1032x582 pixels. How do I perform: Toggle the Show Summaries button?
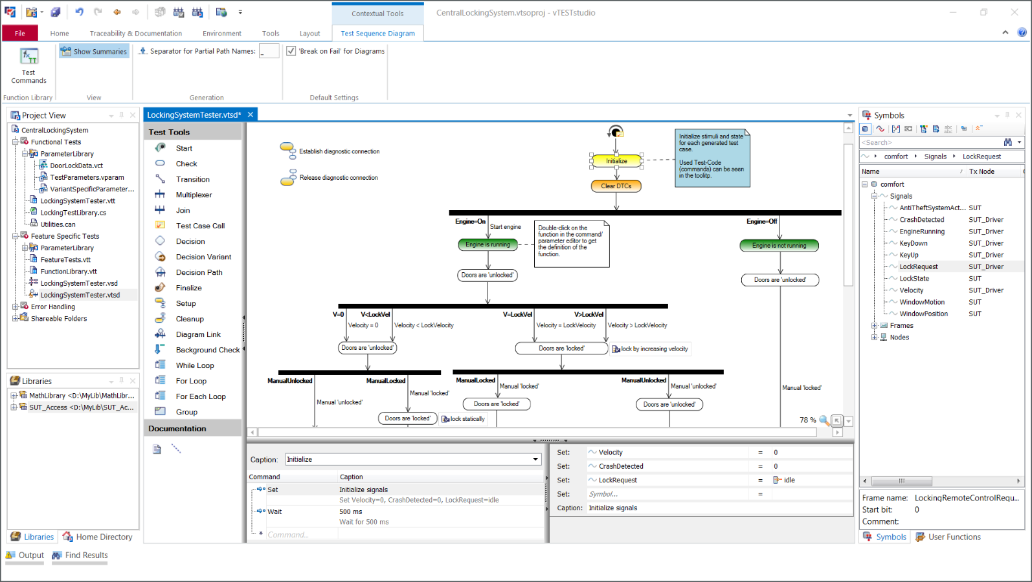coord(94,51)
